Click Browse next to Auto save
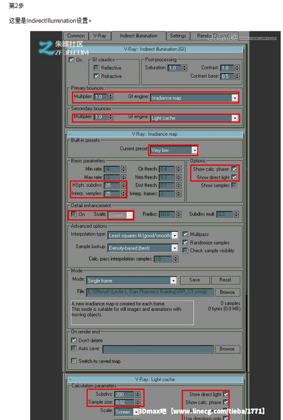This screenshot has height=420, width=283. pyautogui.click(x=228, y=349)
